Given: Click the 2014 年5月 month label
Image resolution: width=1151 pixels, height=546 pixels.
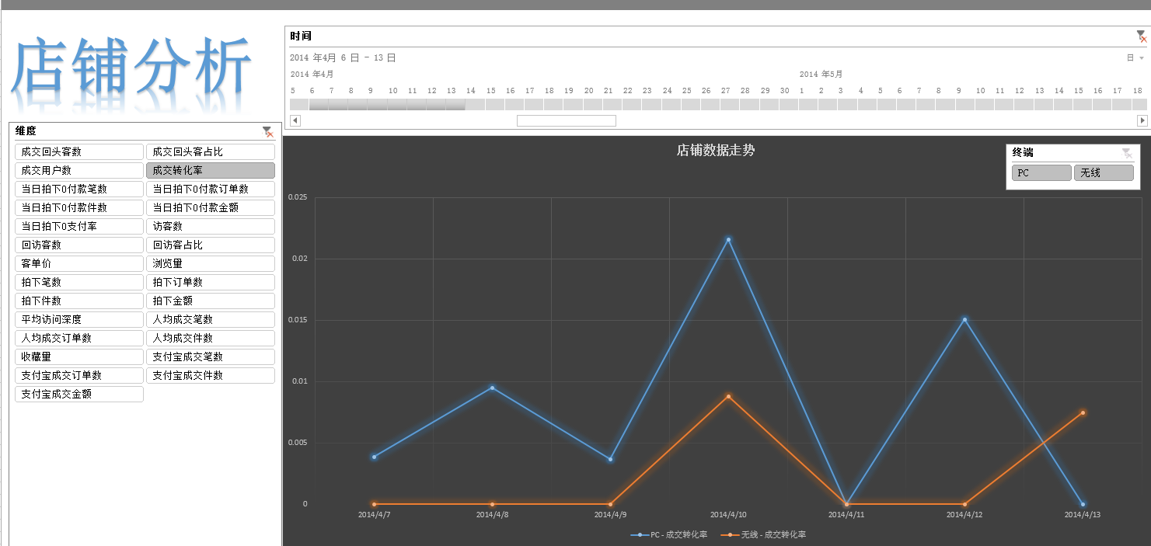Looking at the screenshot, I should pos(821,75).
